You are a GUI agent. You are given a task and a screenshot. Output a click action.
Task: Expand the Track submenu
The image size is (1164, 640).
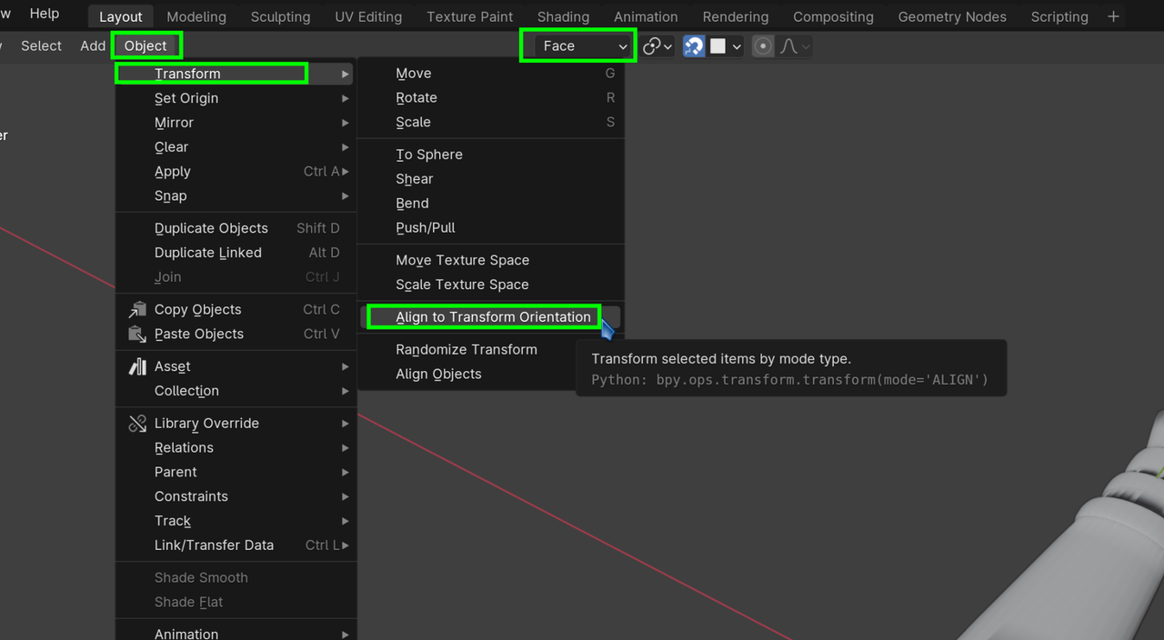click(235, 522)
